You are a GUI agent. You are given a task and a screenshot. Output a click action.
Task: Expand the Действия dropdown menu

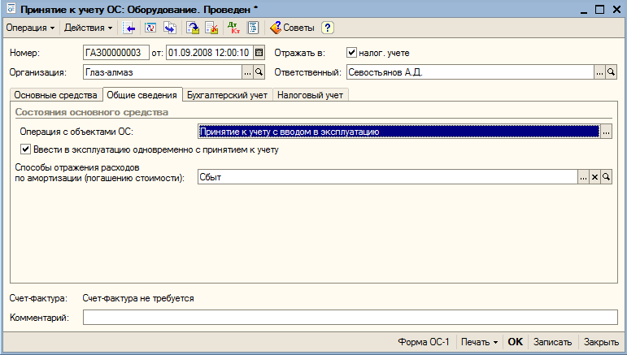89,28
